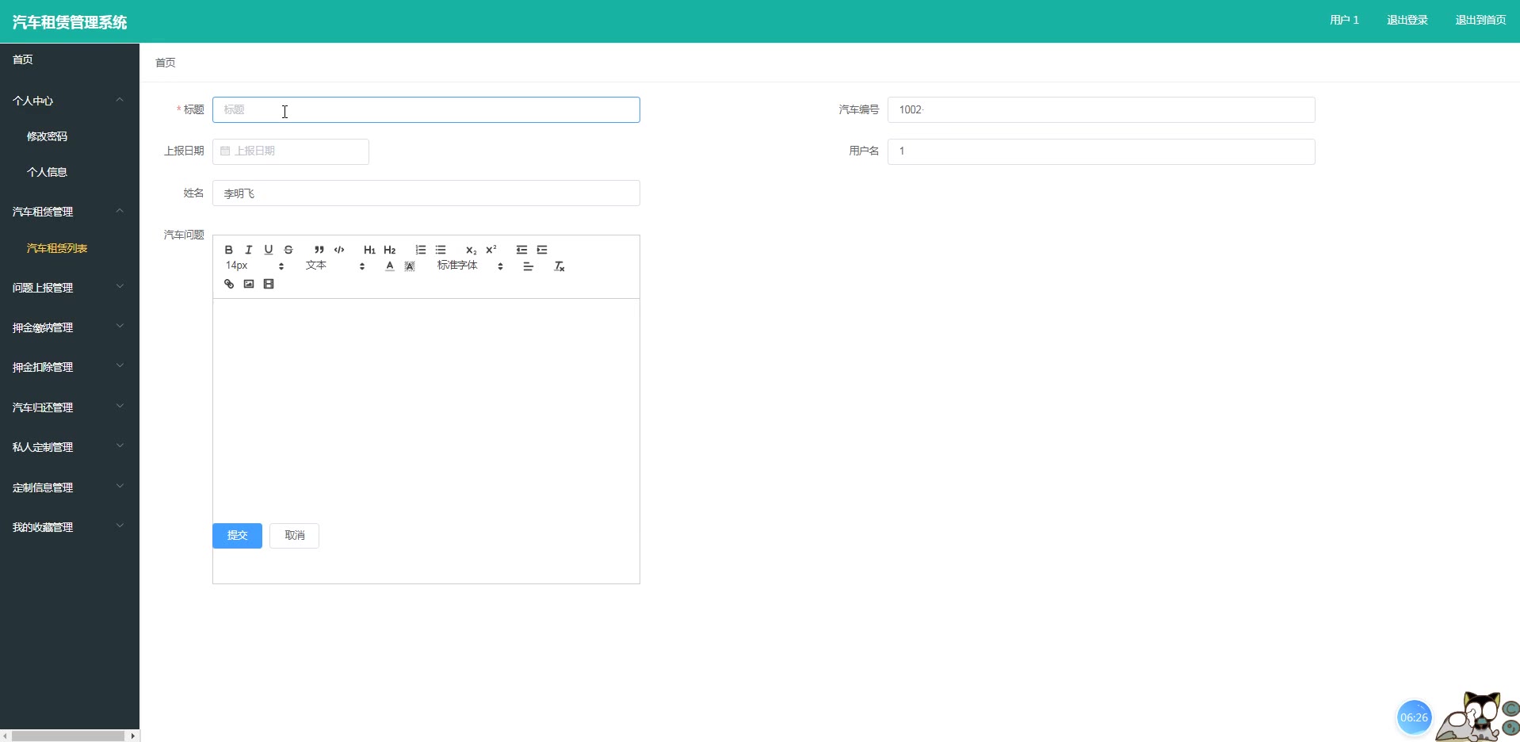1520x742 pixels.
Task: Expand the 我的收藏管理 sidebar menu
Action: pos(70,526)
